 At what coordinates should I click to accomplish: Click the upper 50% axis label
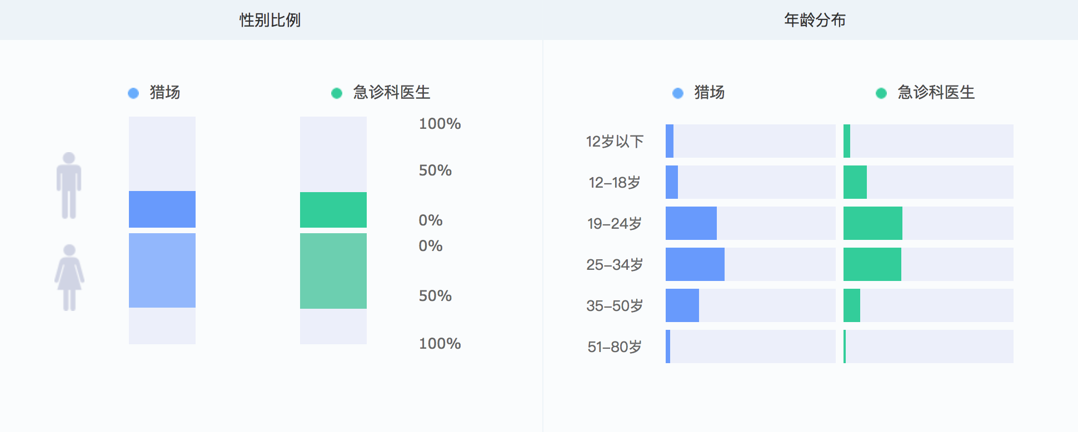435,170
